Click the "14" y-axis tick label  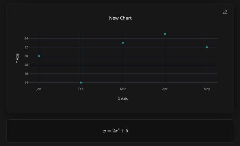click(x=26, y=83)
